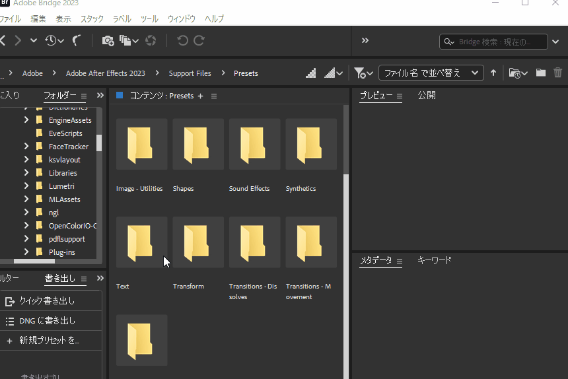Expand the Lumetri folder tree node
This screenshot has width=568, height=379.
(x=26, y=186)
